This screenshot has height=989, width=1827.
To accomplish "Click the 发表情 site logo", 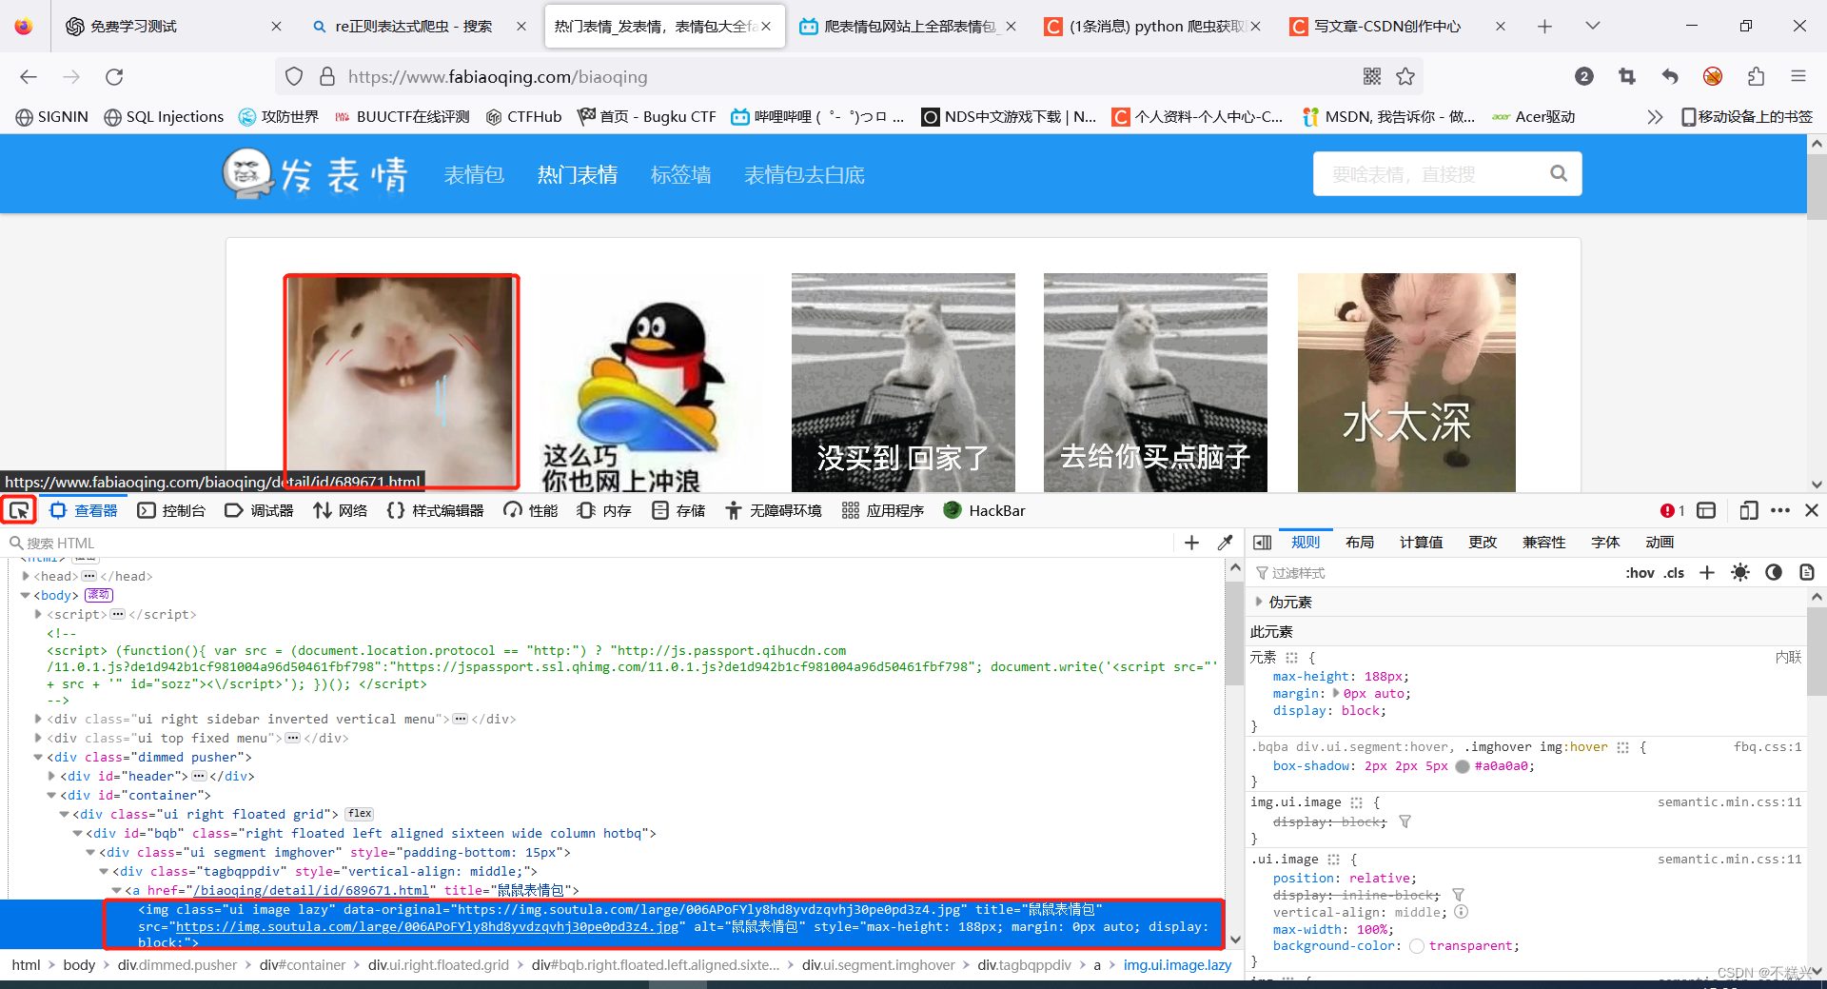I will tap(315, 174).
